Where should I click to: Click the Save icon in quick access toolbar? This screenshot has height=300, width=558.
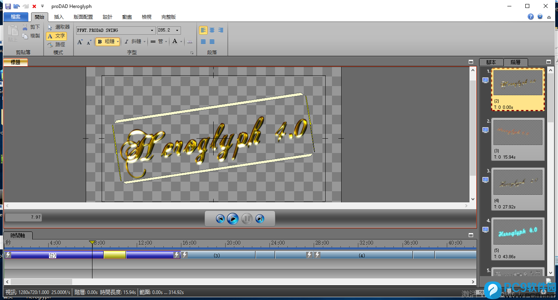click(8, 6)
